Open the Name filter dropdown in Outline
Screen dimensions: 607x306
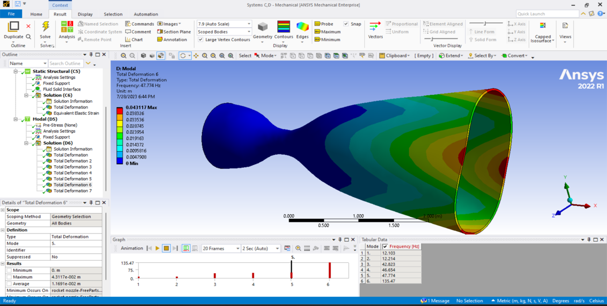coord(28,63)
